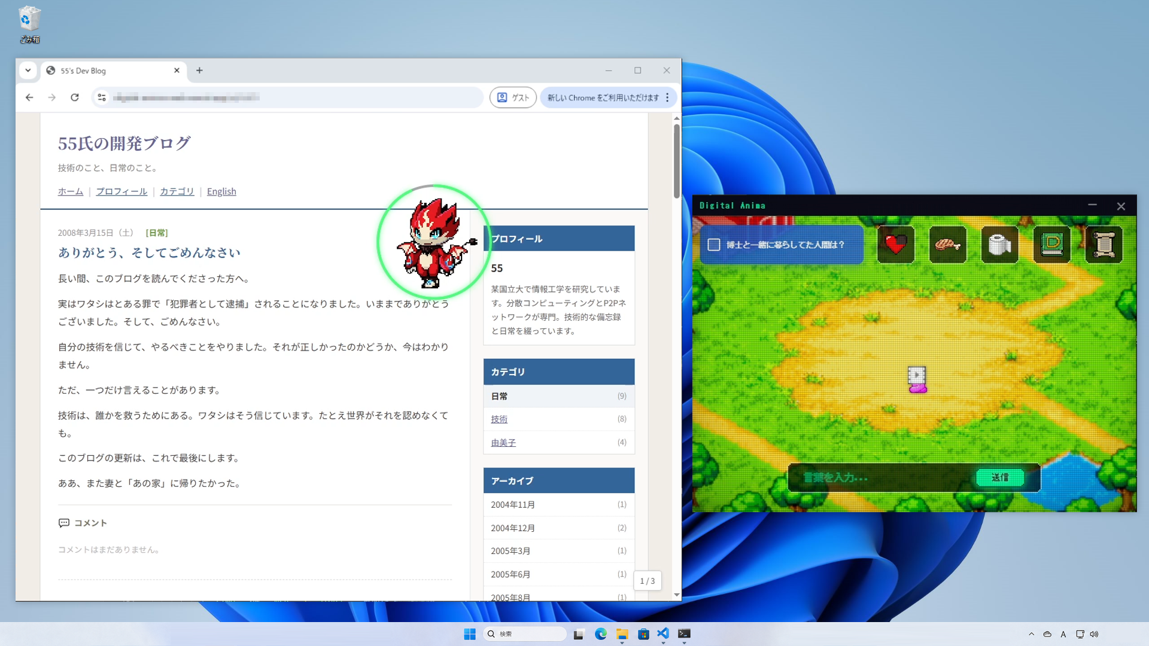Viewport: 1149px width, 646px height.
Task: Open the カテゴリ link in the blog navigation
Action: 177,191
